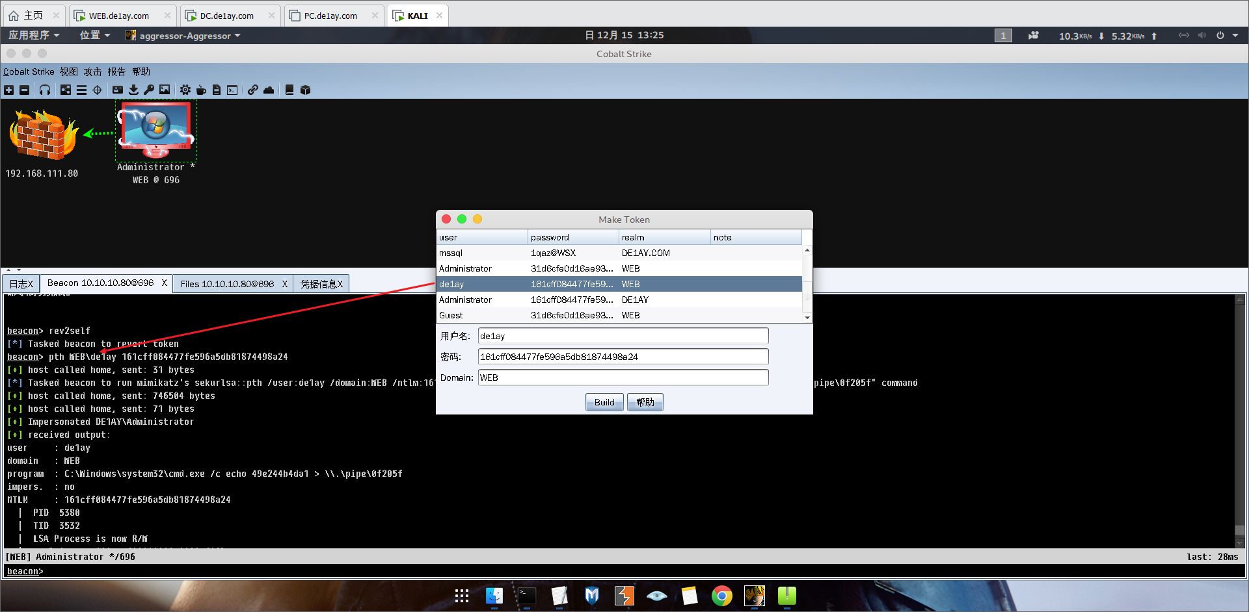The height and width of the screenshot is (612, 1249).
Task: Open the Metasploit shield icon in dock
Action: (592, 596)
